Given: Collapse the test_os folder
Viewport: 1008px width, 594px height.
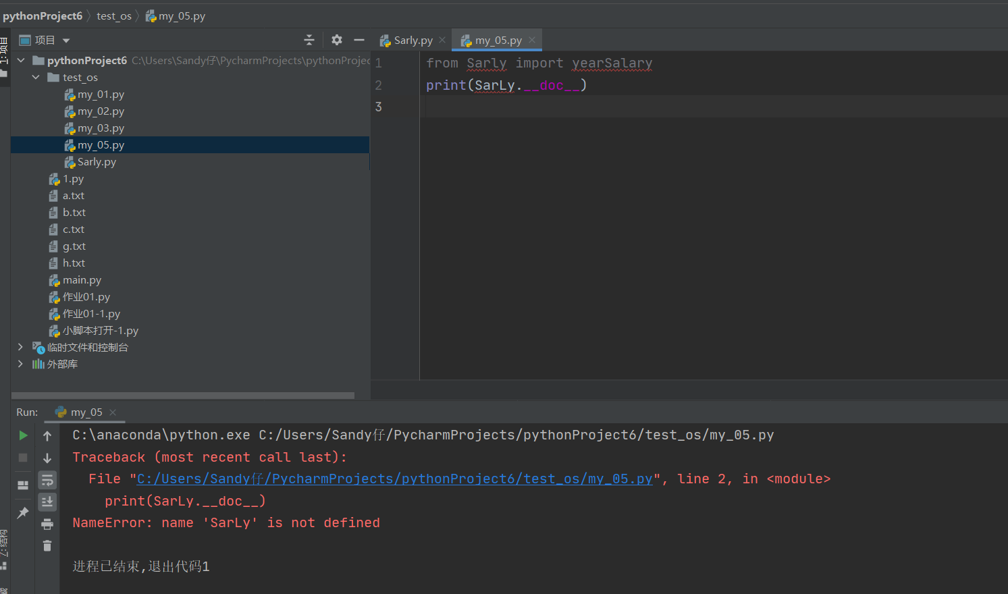Looking at the screenshot, I should tap(36, 77).
